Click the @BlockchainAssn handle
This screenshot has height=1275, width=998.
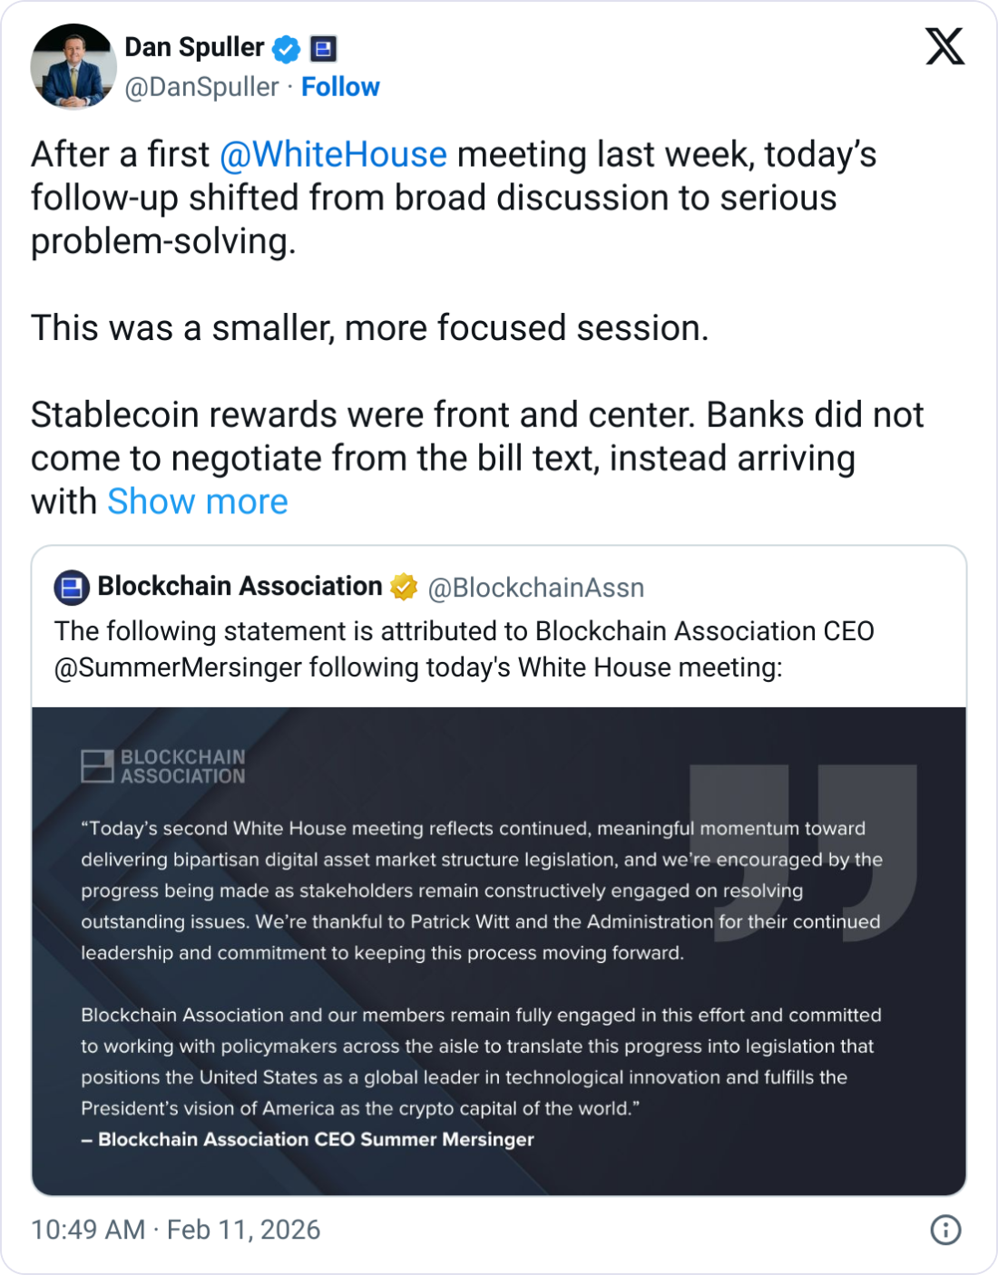click(x=535, y=588)
